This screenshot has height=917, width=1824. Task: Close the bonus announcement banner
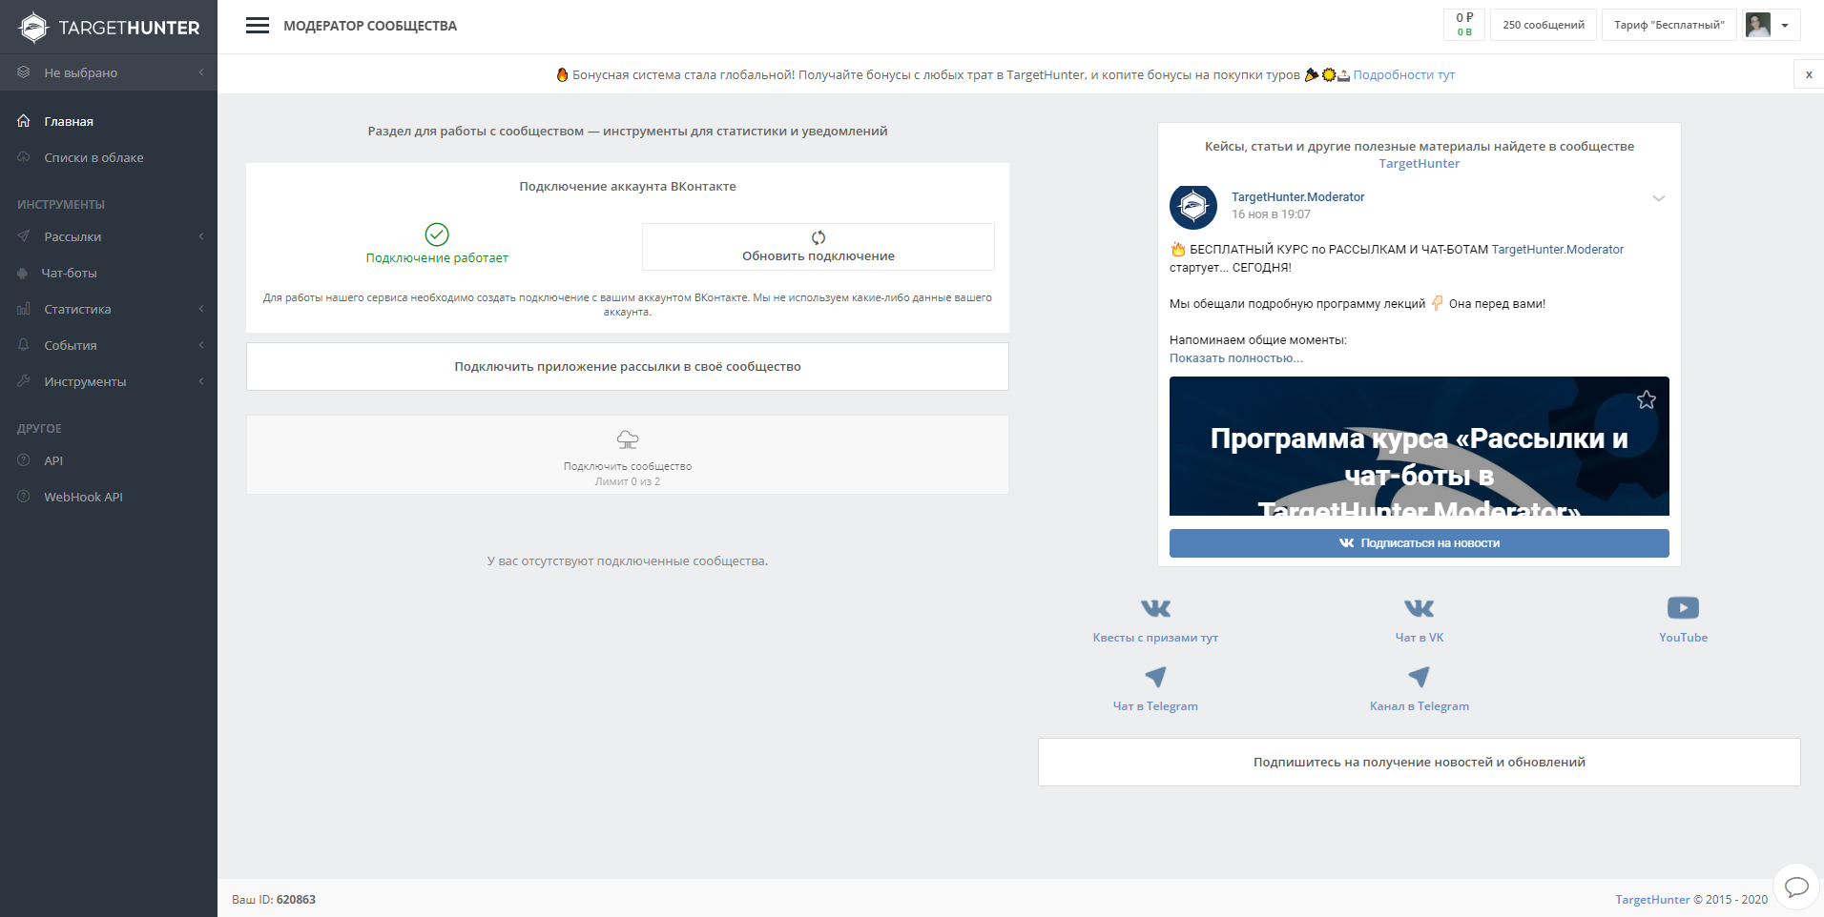pos(1809,74)
